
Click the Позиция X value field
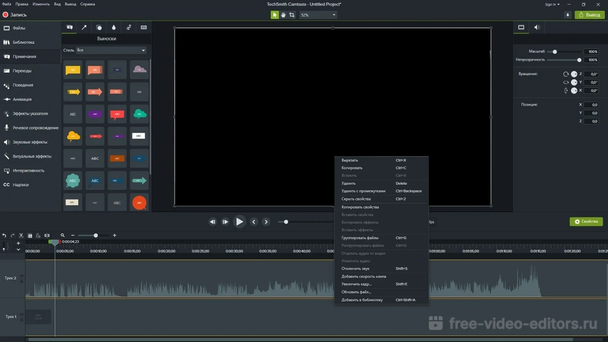click(591, 105)
